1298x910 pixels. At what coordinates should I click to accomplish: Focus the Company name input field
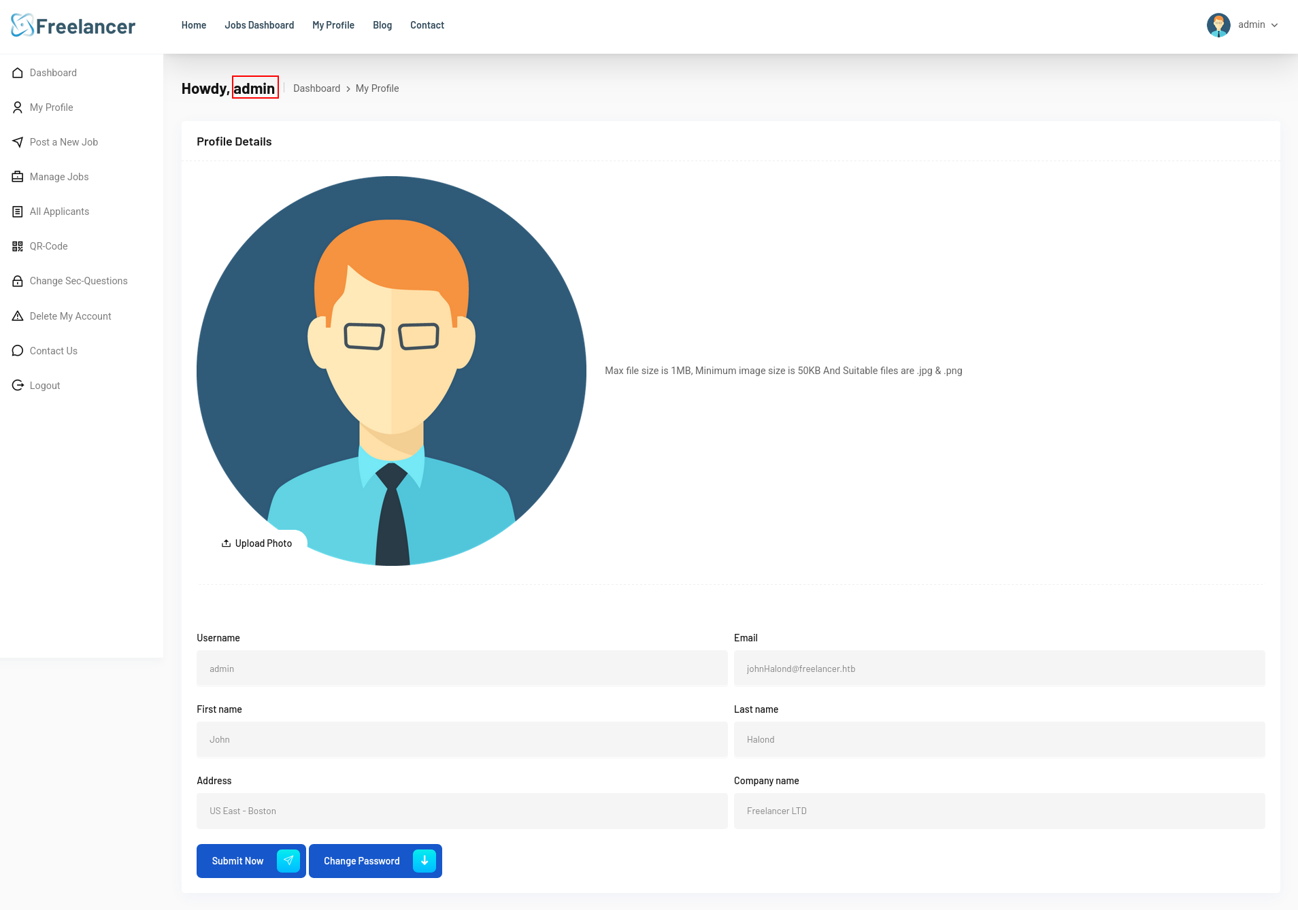[999, 811]
